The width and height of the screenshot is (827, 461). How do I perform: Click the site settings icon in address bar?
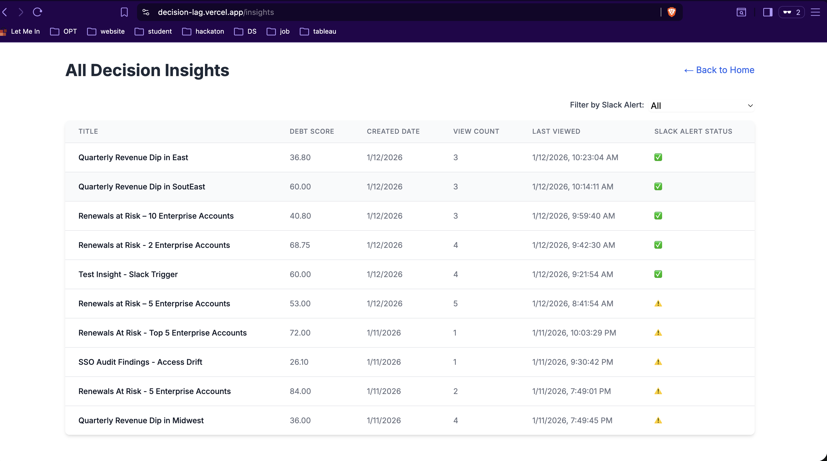146,12
